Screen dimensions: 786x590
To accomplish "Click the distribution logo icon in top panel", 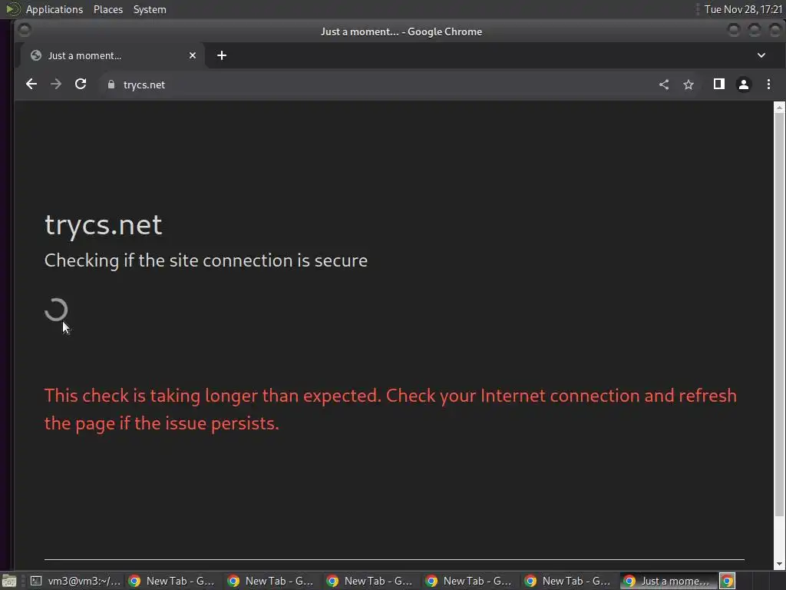I will [x=12, y=9].
